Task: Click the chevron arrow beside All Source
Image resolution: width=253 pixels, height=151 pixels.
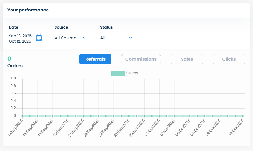Action: click(x=85, y=38)
